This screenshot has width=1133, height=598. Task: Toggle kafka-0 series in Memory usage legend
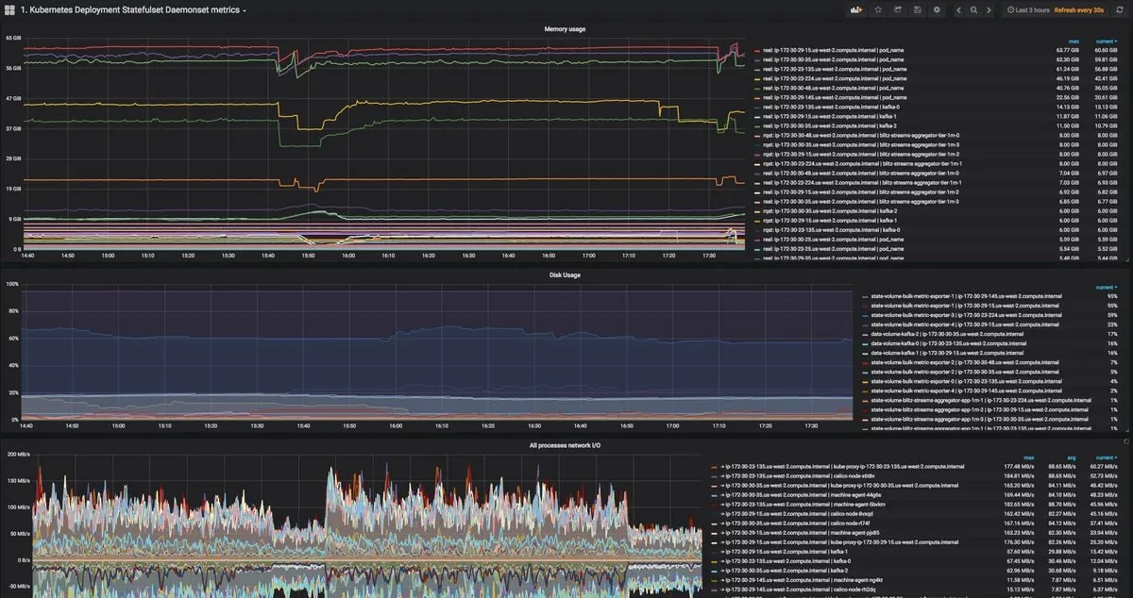(x=821, y=107)
